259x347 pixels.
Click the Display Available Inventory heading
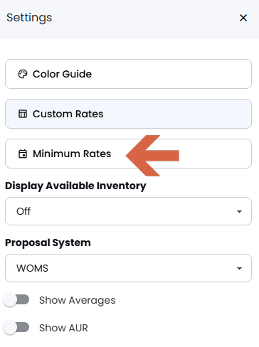pyautogui.click(x=75, y=186)
